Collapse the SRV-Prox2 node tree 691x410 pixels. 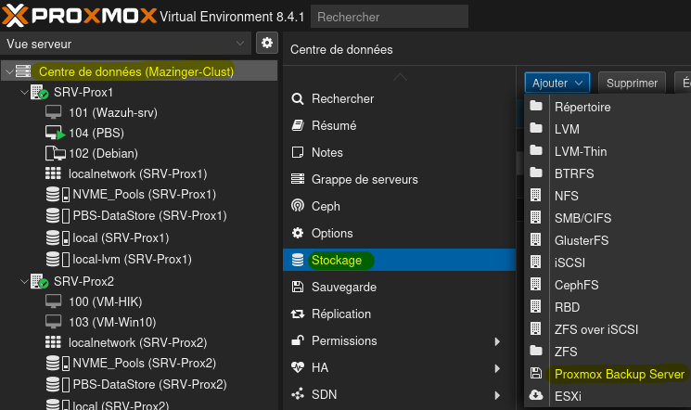pos(24,281)
